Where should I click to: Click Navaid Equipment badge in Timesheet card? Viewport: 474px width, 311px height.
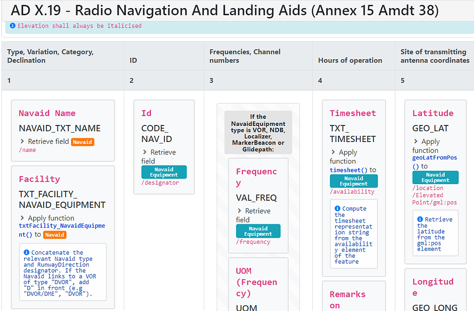click(x=354, y=181)
